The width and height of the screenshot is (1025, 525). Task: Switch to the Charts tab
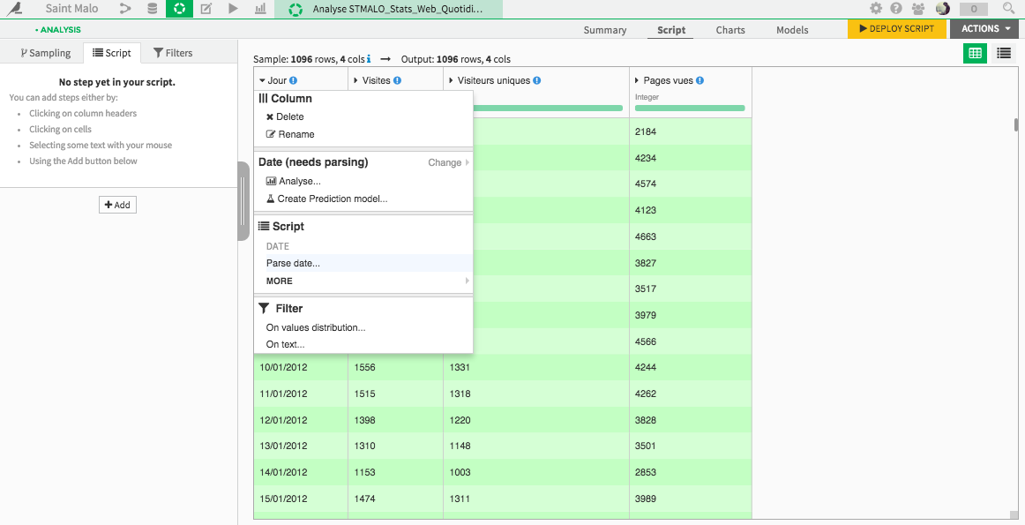click(729, 29)
